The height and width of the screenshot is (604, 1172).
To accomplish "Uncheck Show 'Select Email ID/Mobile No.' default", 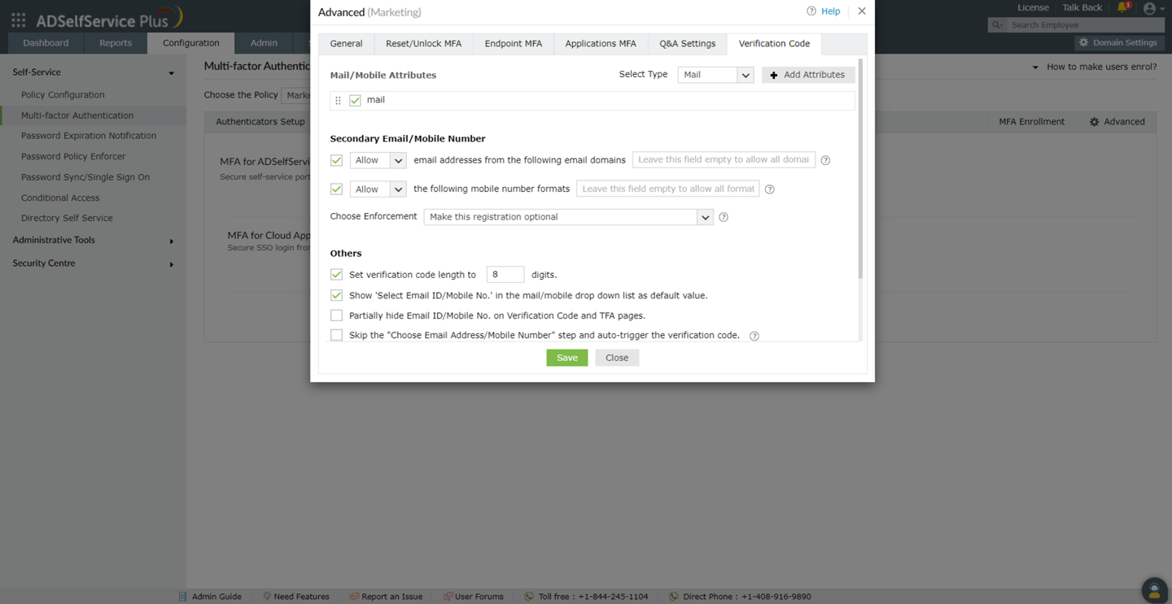I will point(336,295).
